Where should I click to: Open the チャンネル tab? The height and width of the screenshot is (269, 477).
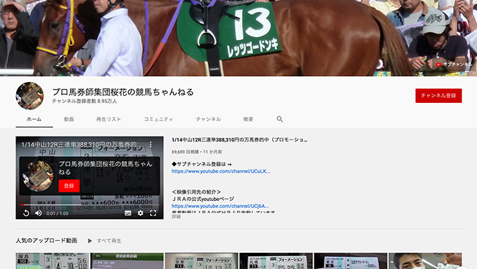(208, 119)
